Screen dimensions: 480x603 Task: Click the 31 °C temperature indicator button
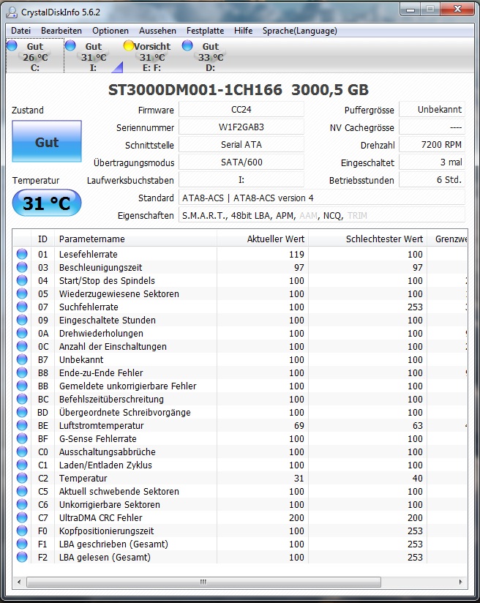pos(47,203)
